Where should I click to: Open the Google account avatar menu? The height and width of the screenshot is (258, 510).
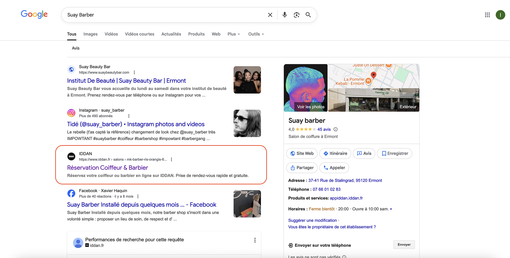coord(500,15)
